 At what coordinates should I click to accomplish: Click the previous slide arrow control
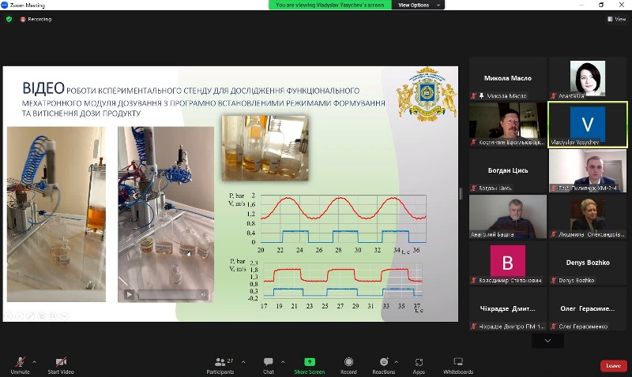click(9, 316)
